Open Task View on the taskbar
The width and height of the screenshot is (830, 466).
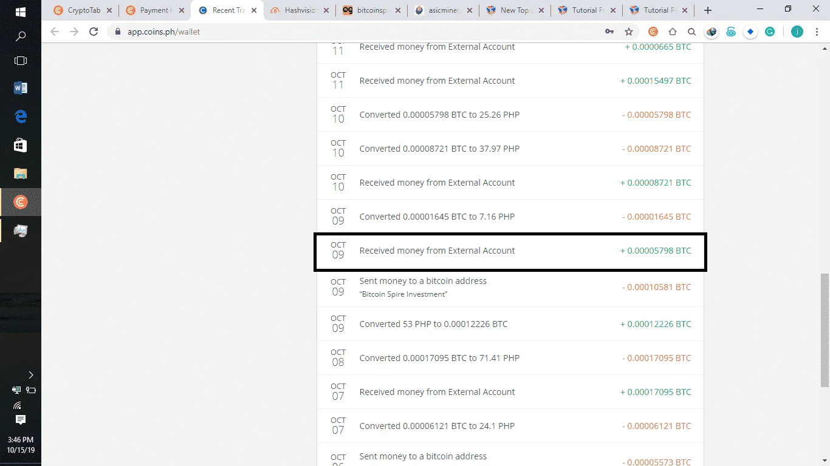(x=20, y=61)
